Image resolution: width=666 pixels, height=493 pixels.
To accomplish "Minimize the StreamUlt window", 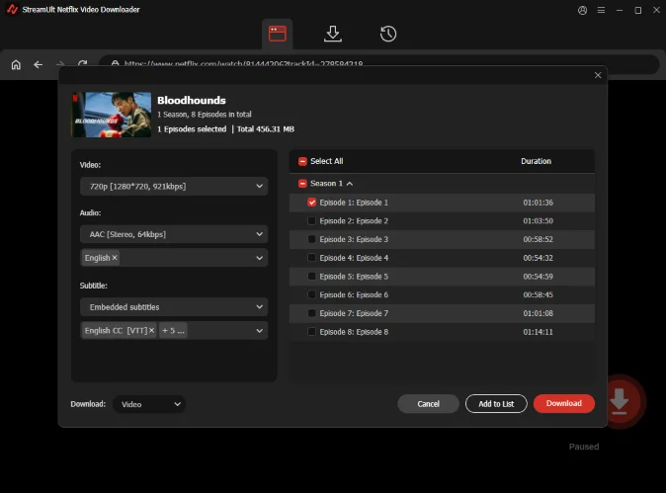I will point(620,10).
